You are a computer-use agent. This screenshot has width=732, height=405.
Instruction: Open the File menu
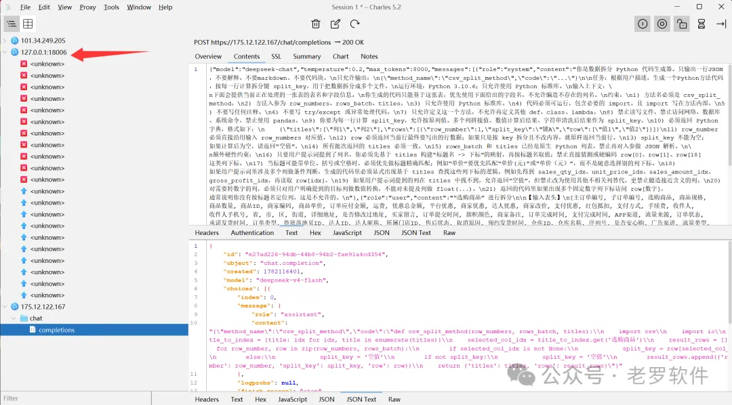pyautogui.click(x=25, y=7)
